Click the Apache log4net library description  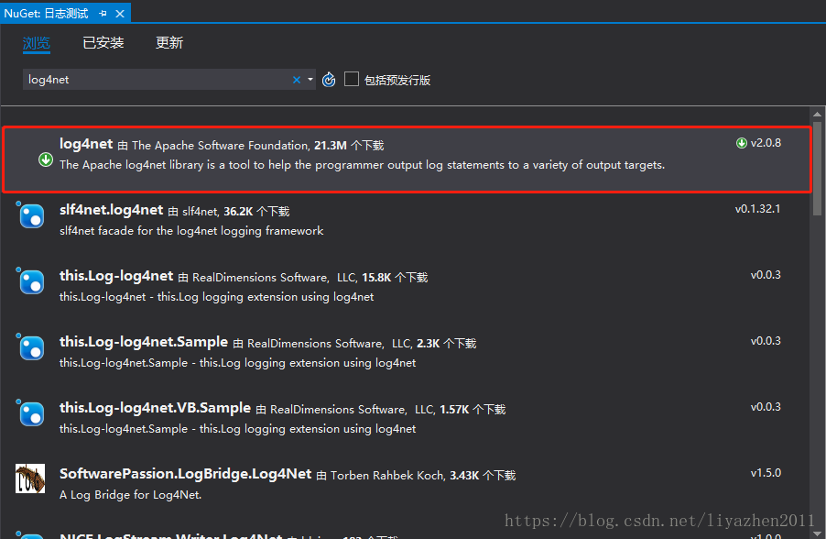click(362, 165)
